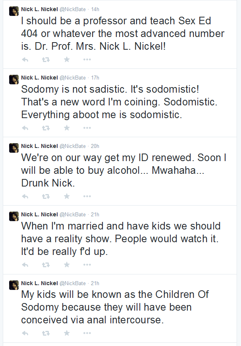Open more options on the 20h tweet
Image resolution: width=241 pixels, height=346 pixels.
(87, 196)
